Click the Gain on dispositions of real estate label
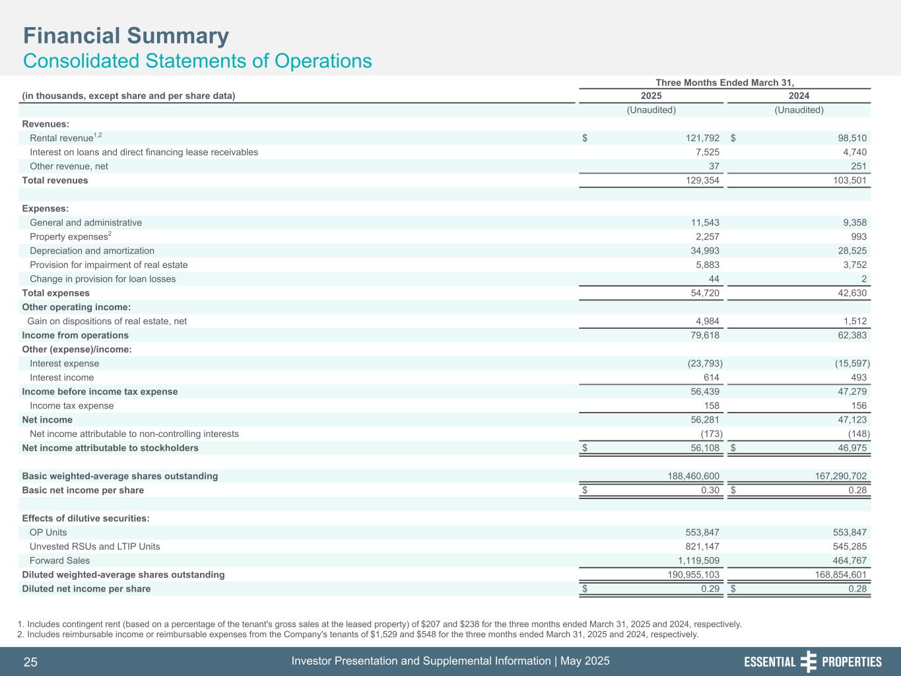Viewport: 901px width, 676px height. tap(107, 321)
